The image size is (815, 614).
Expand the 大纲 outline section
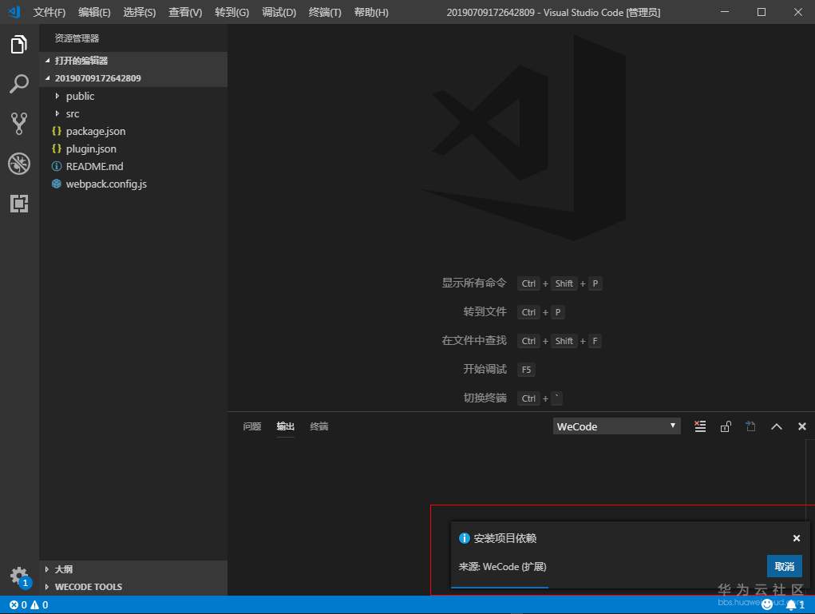click(47, 569)
